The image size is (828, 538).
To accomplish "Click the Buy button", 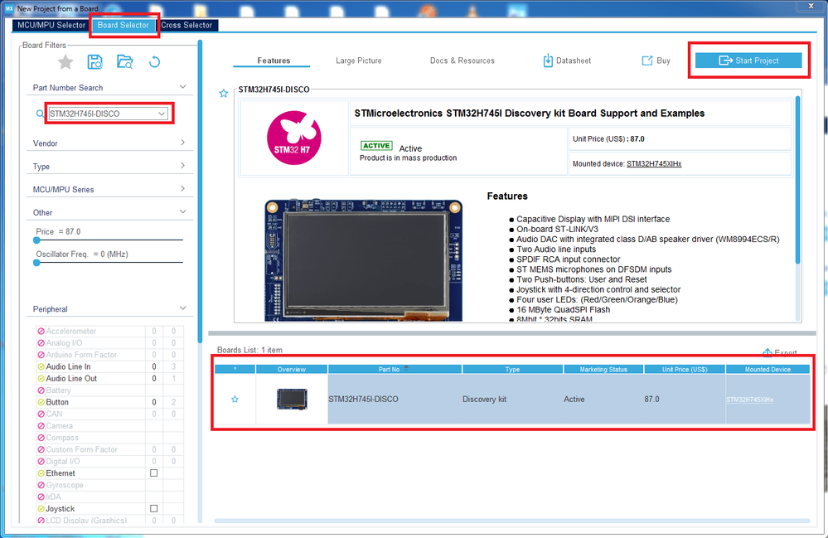I will (x=656, y=61).
